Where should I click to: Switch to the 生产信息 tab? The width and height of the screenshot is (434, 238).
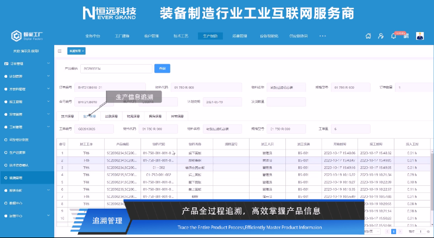(x=90, y=116)
